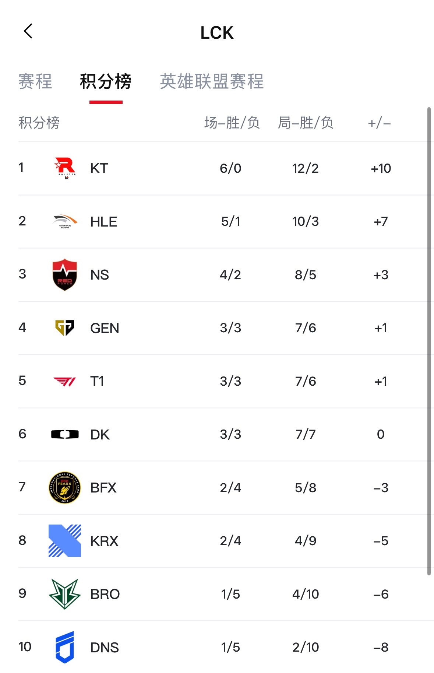Click the vertical scrollbar on the right
The width and height of the screenshot is (434, 673).
[x=429, y=341]
